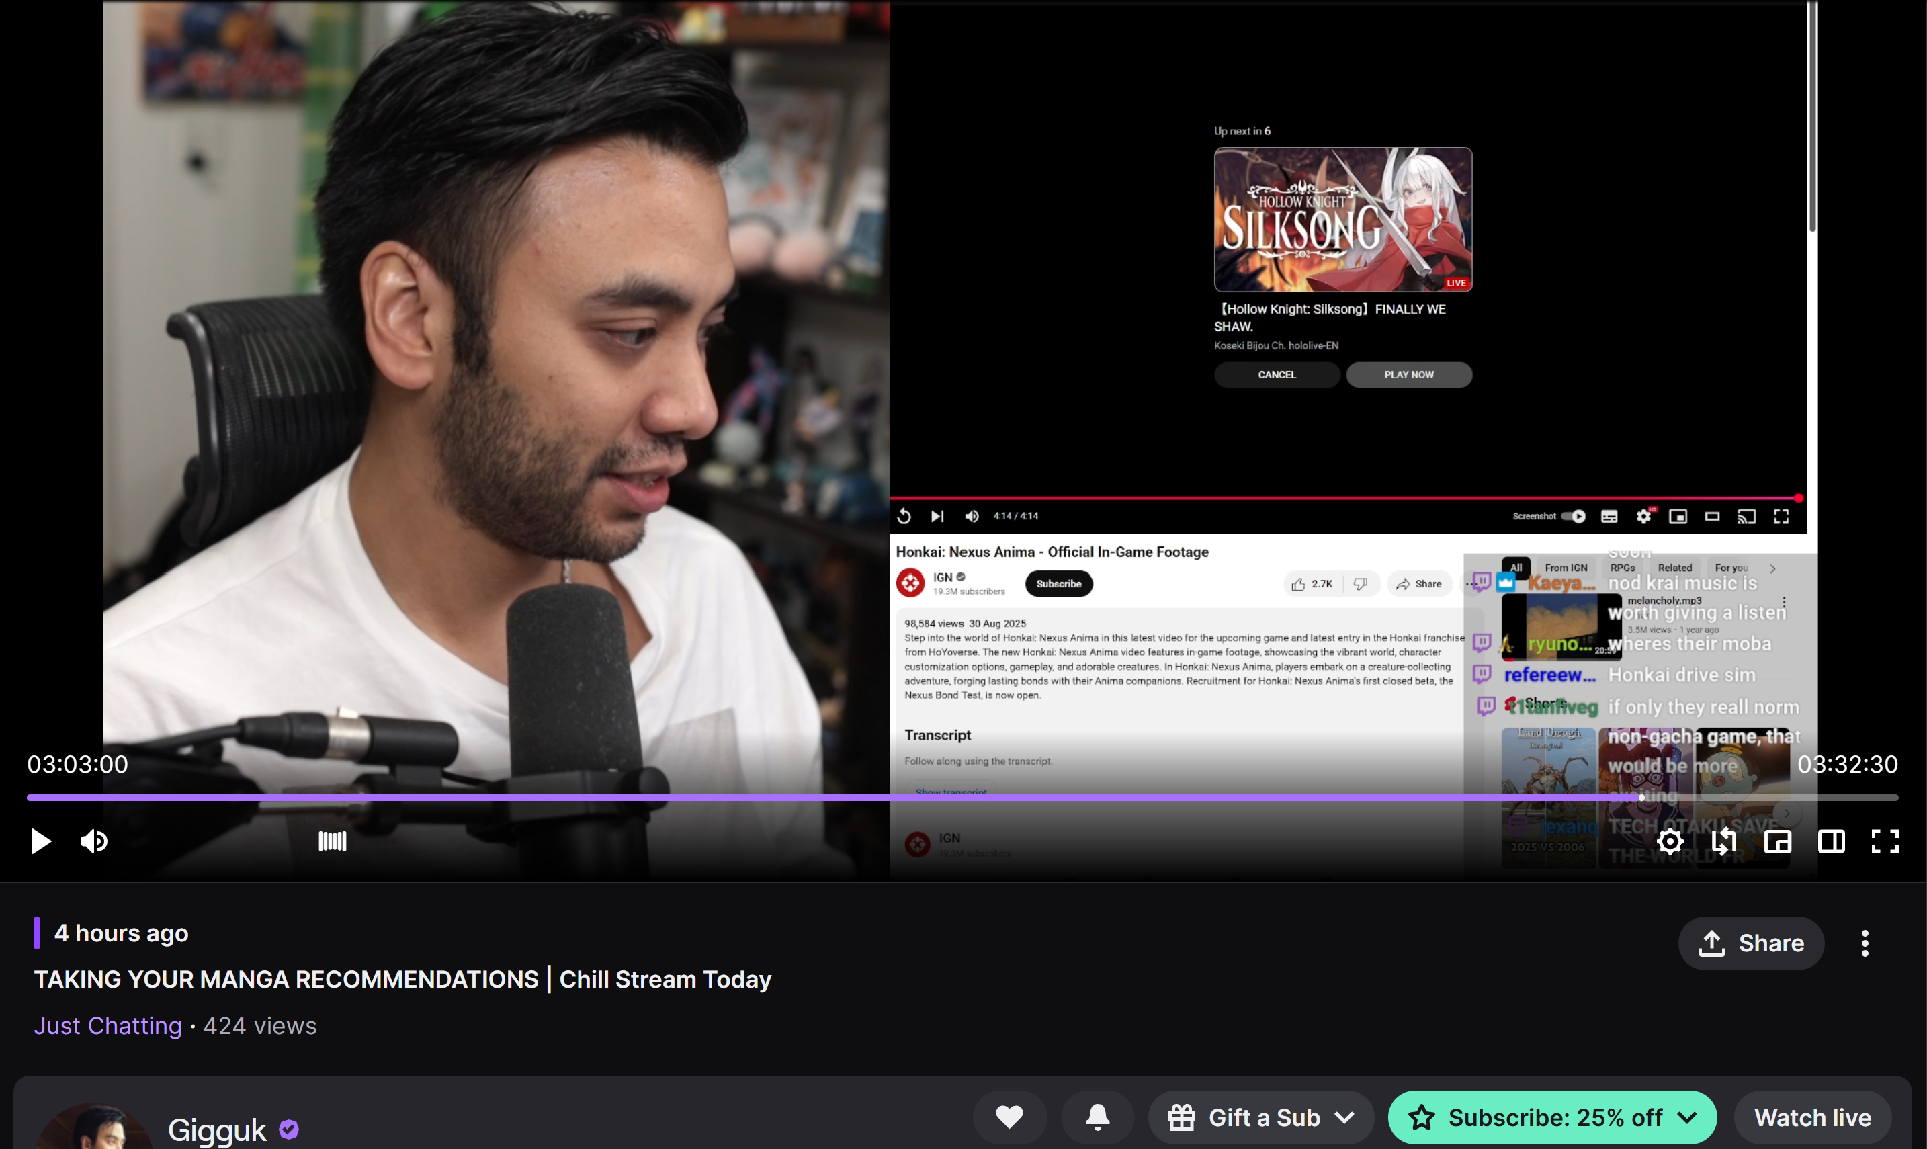Screen dimensions: 1927x1149
Task: Toggle notifications bell for Gigguk
Action: pyautogui.click(x=1098, y=1117)
